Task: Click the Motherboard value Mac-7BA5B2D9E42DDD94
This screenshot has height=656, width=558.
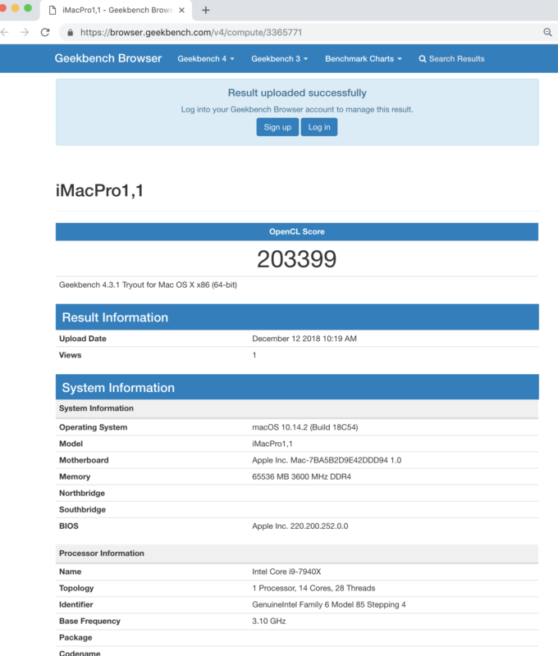Action: click(327, 460)
